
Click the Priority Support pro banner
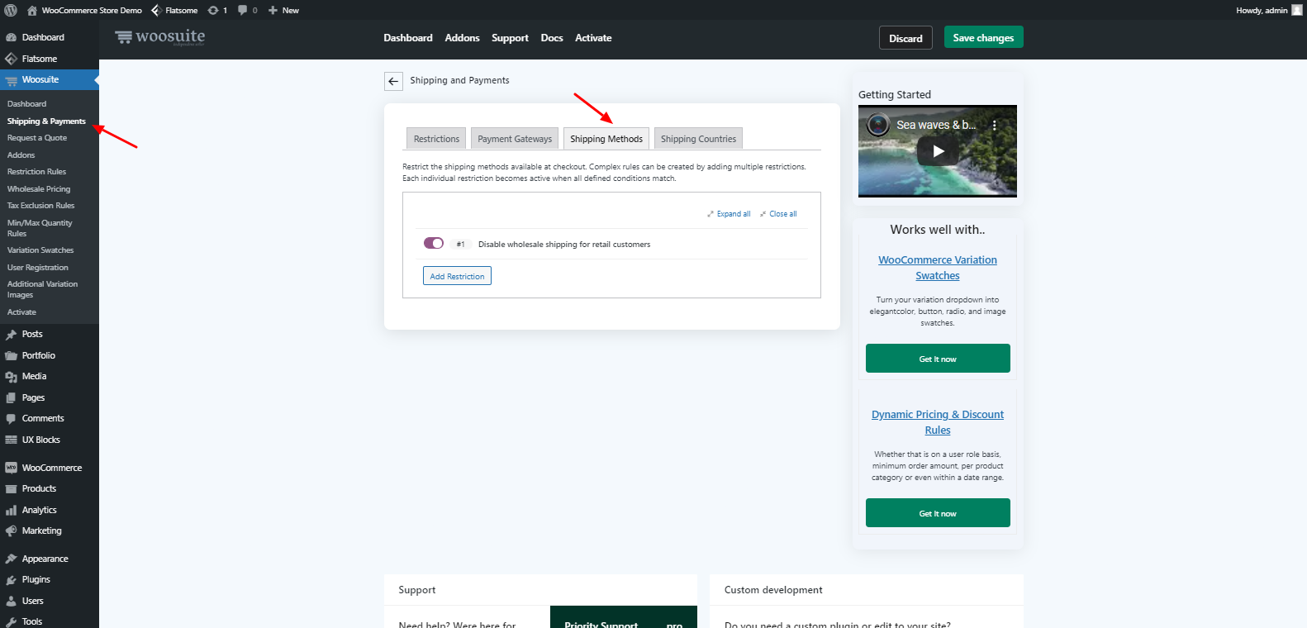tap(624, 617)
